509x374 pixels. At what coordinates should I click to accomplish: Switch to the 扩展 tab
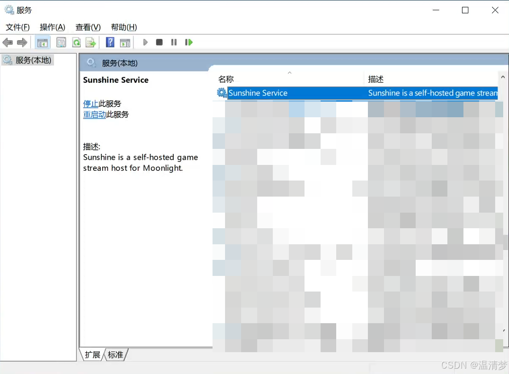pyautogui.click(x=92, y=355)
